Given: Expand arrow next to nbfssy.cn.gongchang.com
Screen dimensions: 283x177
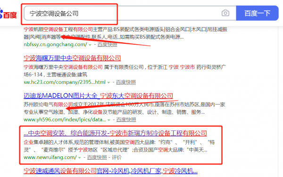Looking at the screenshot, I should (x=90, y=45).
